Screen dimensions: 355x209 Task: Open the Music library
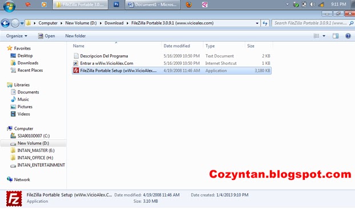[23, 100]
